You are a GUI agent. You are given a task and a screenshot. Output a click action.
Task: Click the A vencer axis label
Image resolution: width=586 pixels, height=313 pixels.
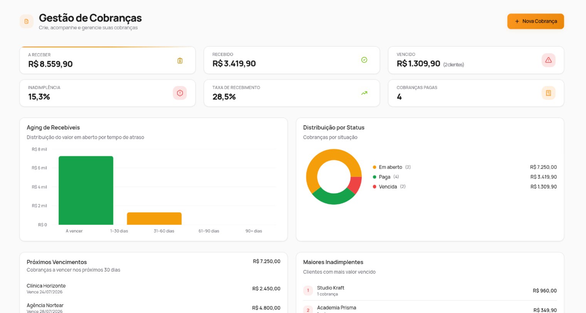(74, 231)
